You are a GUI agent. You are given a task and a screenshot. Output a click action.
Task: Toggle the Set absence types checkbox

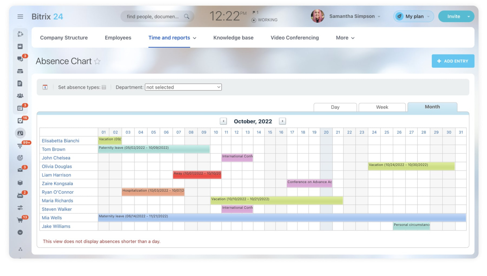[104, 87]
